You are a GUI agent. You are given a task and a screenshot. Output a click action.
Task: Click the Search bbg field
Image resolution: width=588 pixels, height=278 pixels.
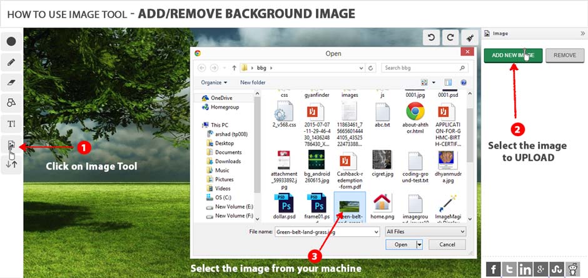coord(425,68)
